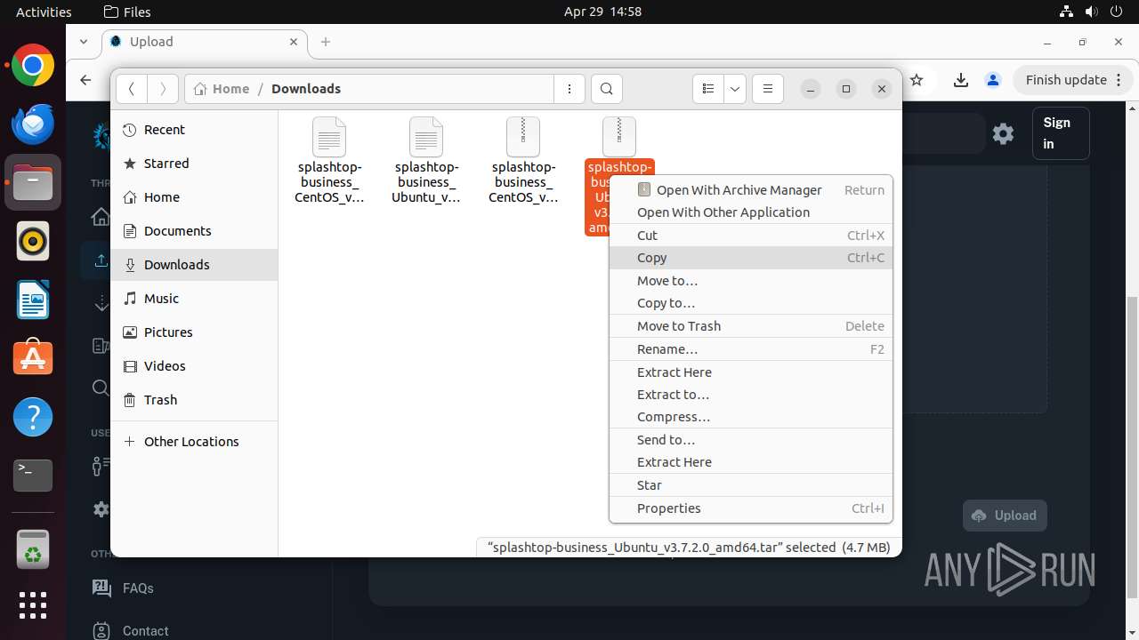The width and height of the screenshot is (1139, 640).
Task: Click the selected Ubuntu tar archive icon
Action: tap(618, 136)
